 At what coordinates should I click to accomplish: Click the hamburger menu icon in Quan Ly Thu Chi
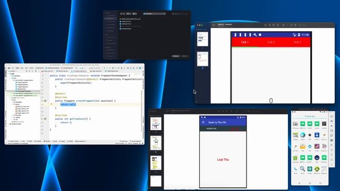203,123
